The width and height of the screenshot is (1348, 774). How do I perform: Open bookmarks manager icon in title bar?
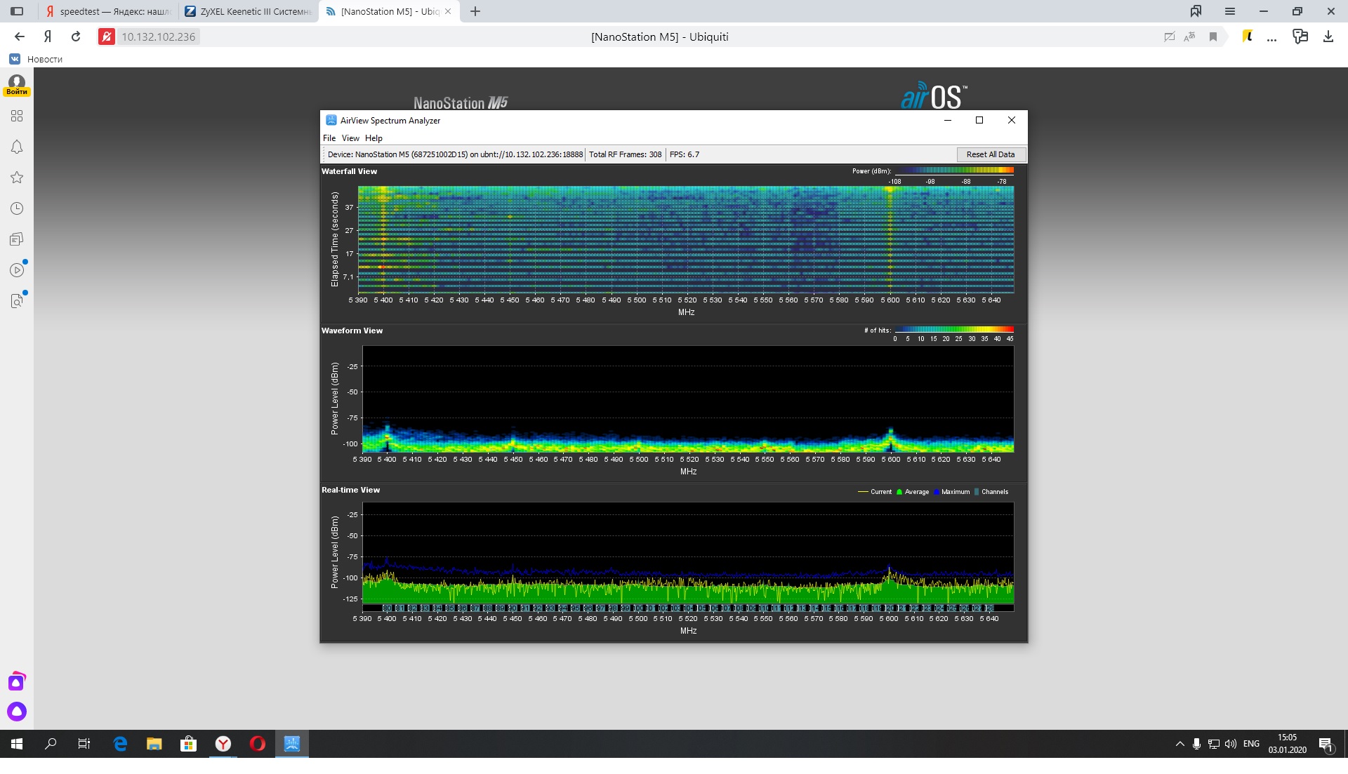[1196, 11]
